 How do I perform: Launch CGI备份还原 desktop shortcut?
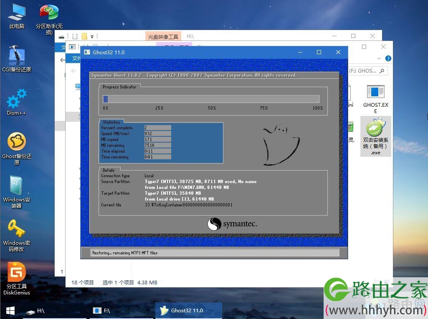pos(16,59)
